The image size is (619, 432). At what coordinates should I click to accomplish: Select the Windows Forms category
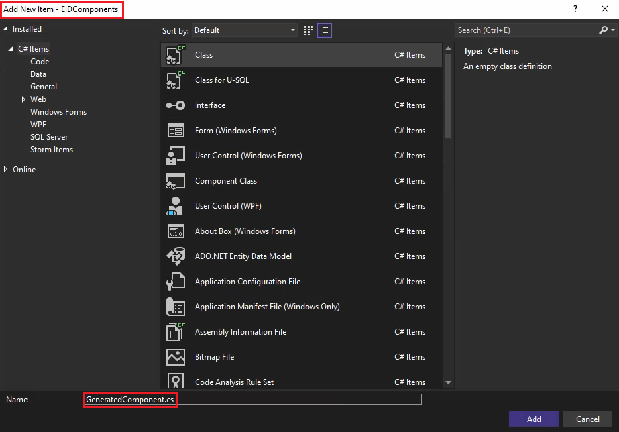tap(58, 112)
